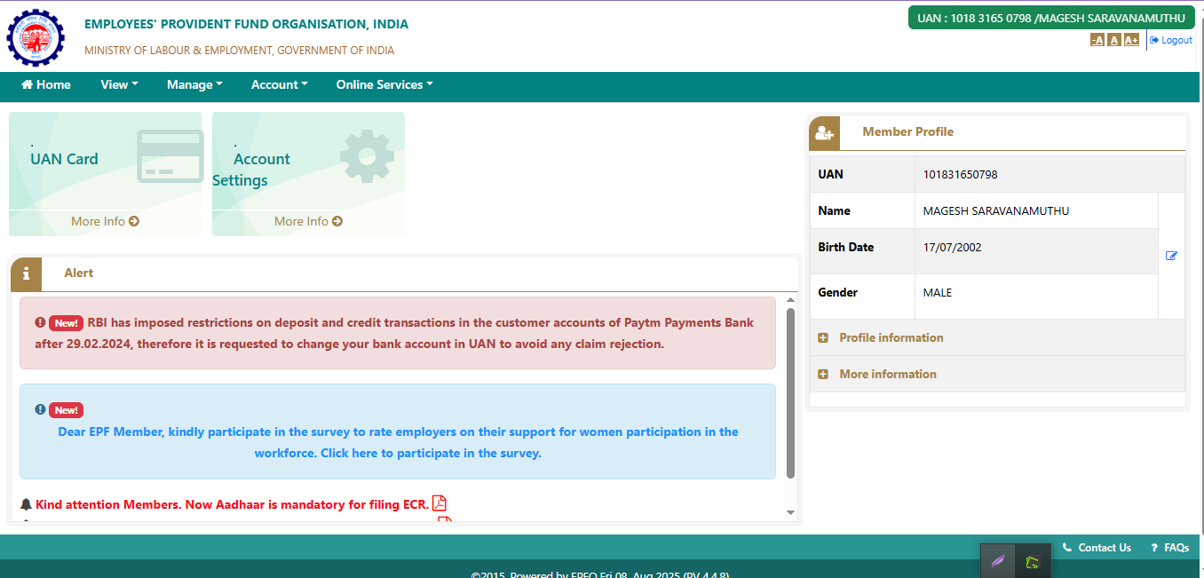This screenshot has width=1204, height=578.
Task: Click More Info under UAN Card
Action: point(105,221)
